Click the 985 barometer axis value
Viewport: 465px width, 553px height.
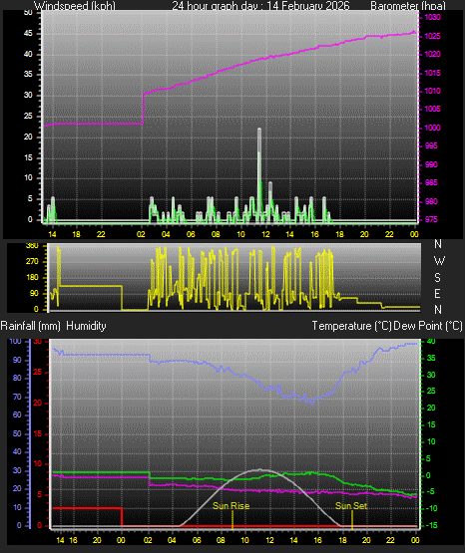click(431, 182)
